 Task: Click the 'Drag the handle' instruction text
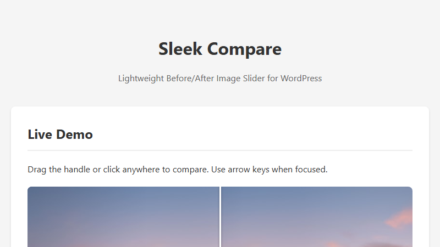(59, 170)
